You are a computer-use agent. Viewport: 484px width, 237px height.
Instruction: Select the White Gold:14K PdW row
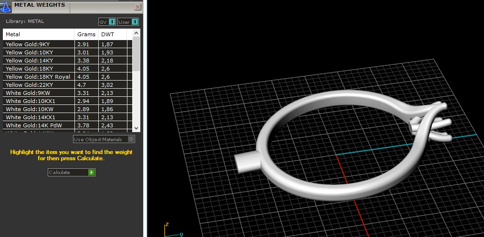click(68, 125)
